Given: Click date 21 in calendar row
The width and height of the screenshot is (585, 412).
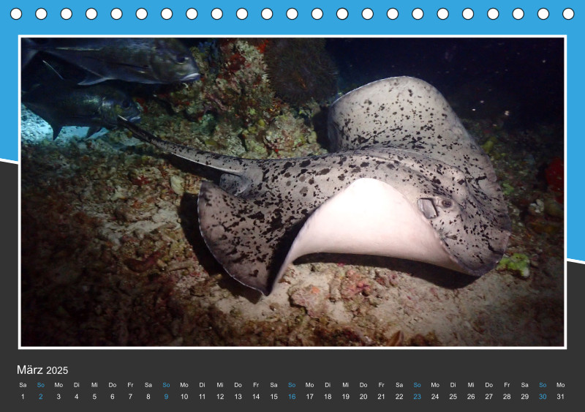Looking at the screenshot, I should coord(381,397).
